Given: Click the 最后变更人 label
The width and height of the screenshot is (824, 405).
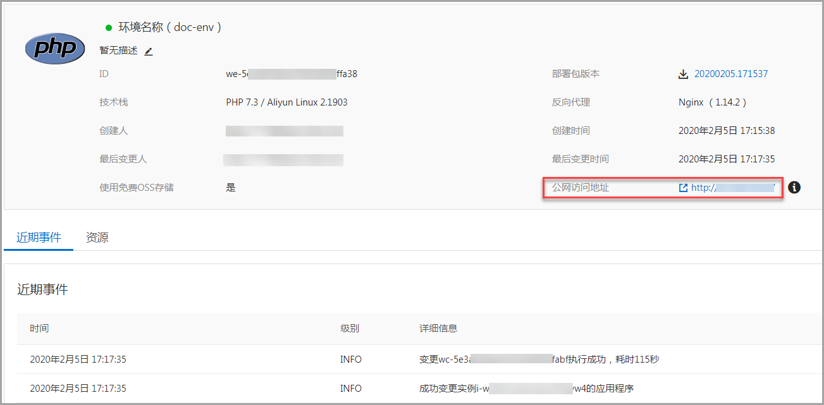Looking at the screenshot, I should [x=123, y=159].
